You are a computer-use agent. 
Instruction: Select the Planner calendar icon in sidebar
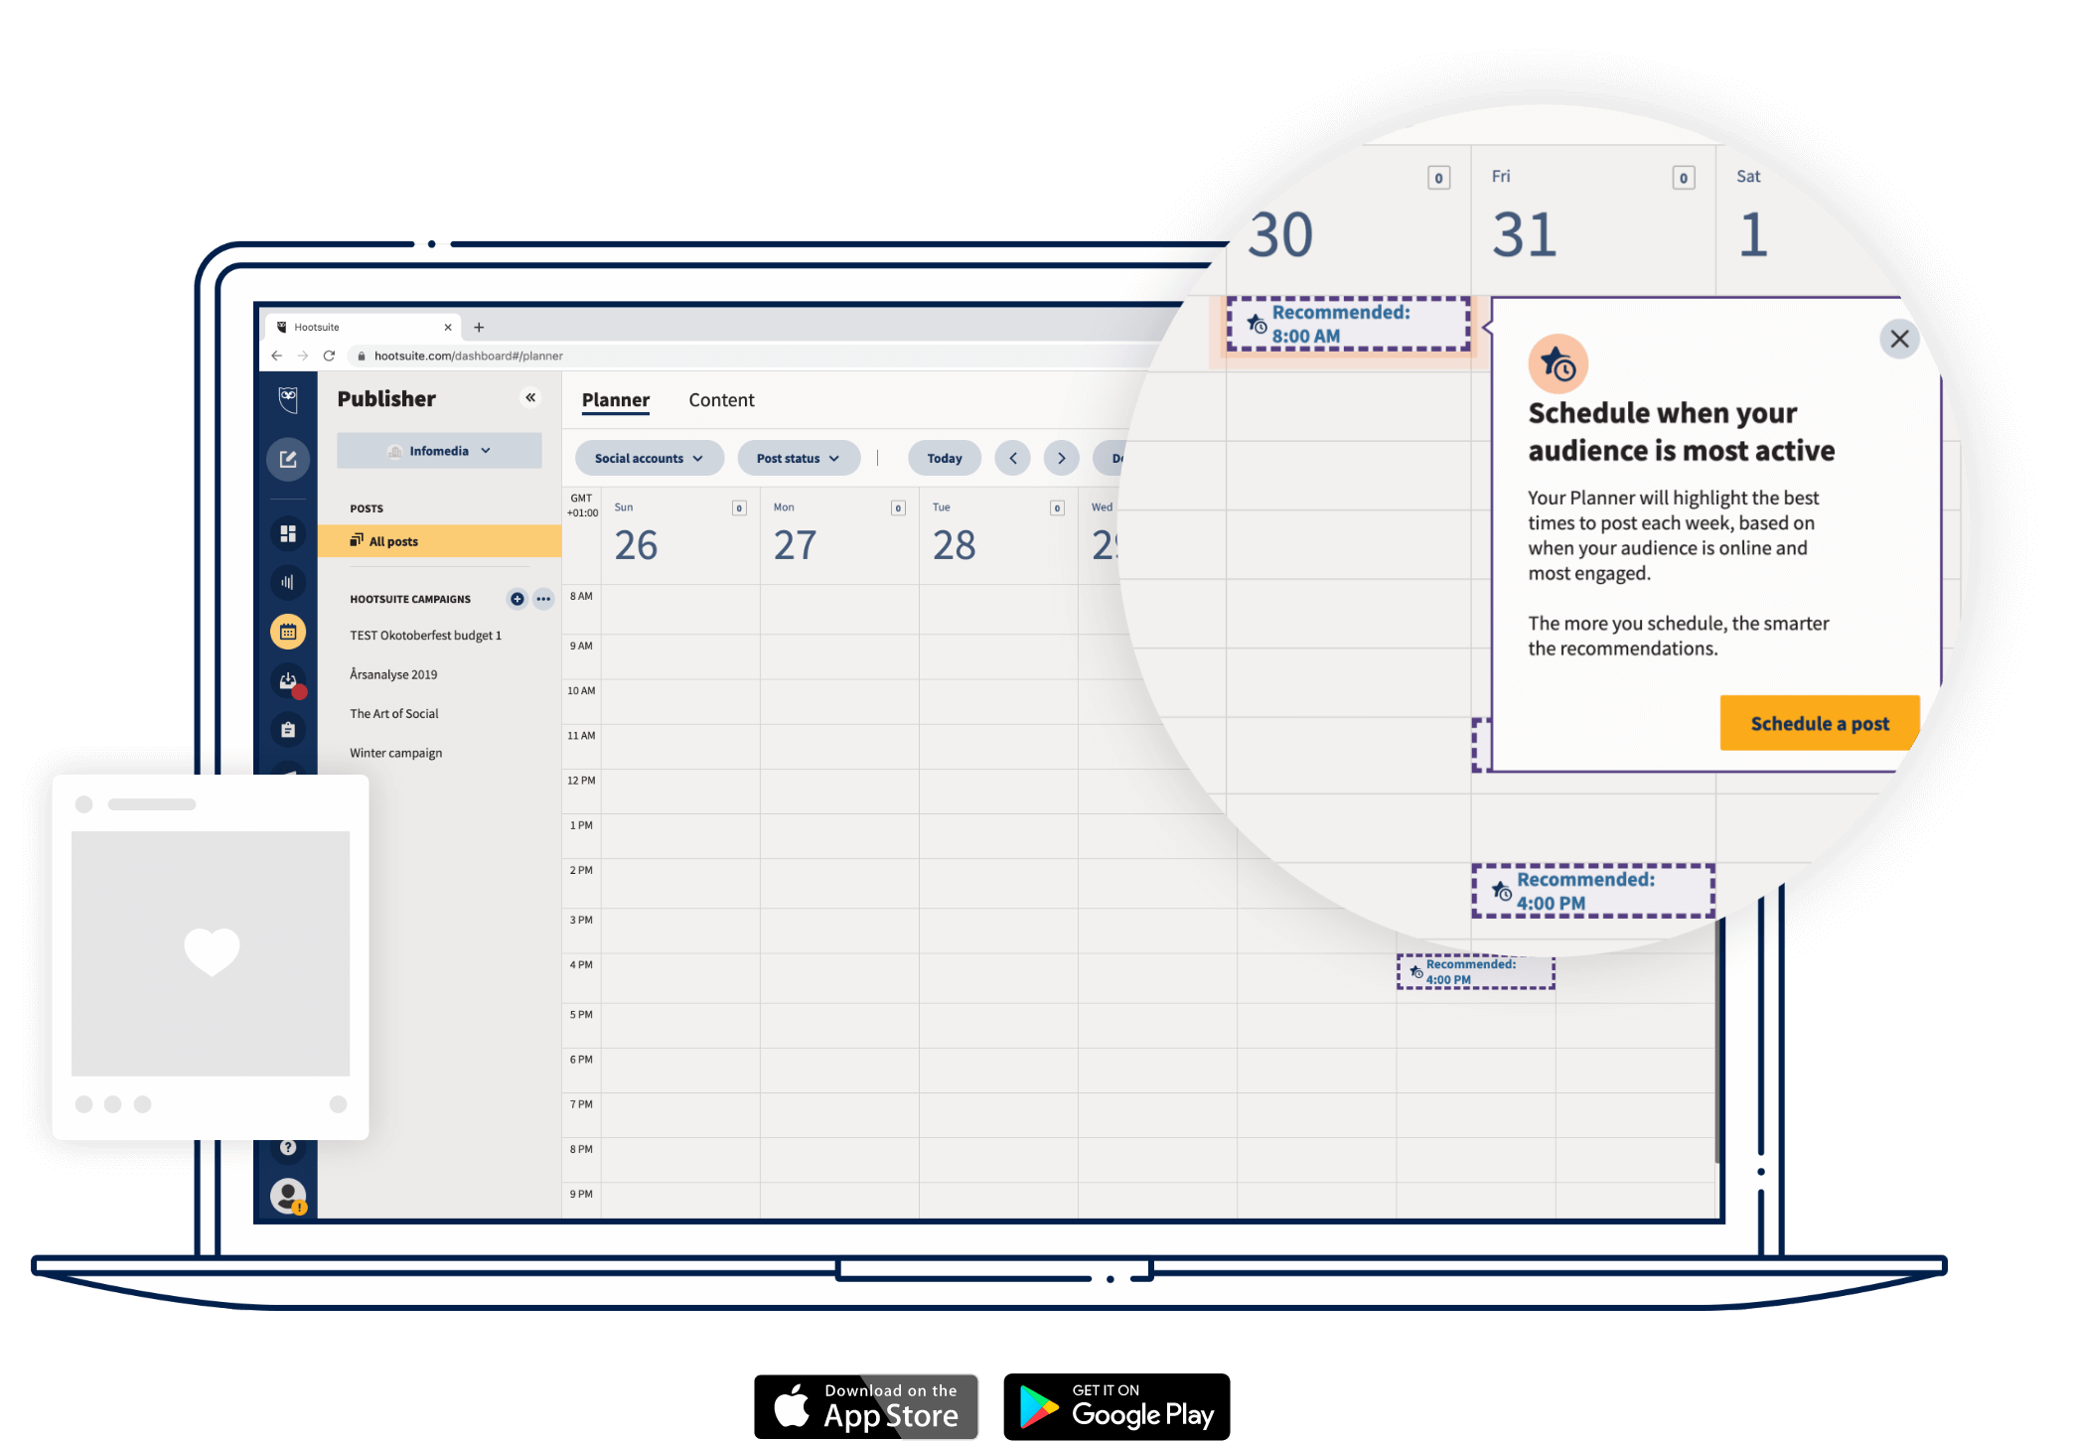click(x=288, y=631)
